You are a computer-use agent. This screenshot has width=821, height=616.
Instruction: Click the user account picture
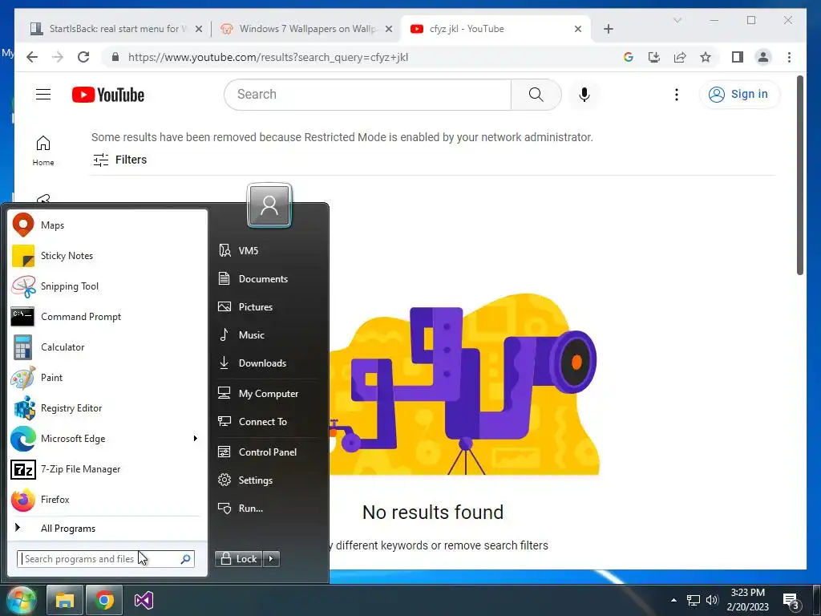[x=269, y=205]
